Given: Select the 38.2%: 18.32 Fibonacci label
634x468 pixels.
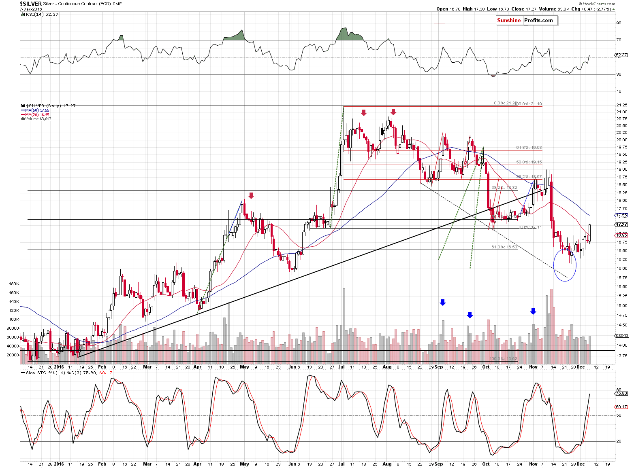Looking at the screenshot, I should click(504, 188).
